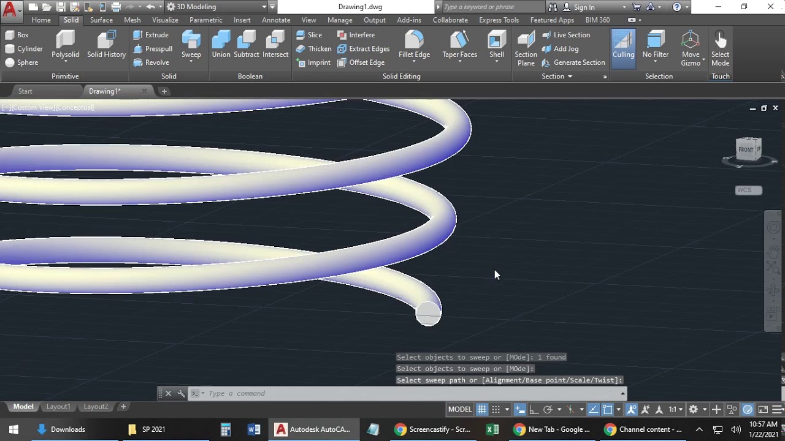Viewport: 785px width, 441px height.
Task: Open the Annotate ribbon tab
Action: [x=276, y=20]
